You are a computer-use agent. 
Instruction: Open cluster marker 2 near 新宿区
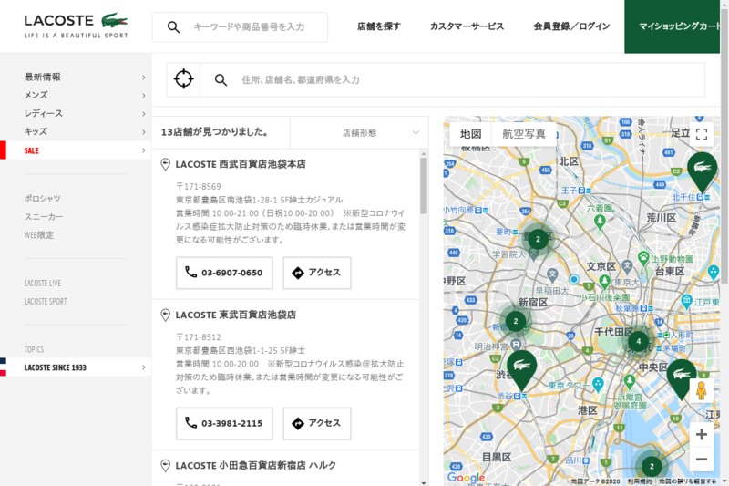(515, 321)
